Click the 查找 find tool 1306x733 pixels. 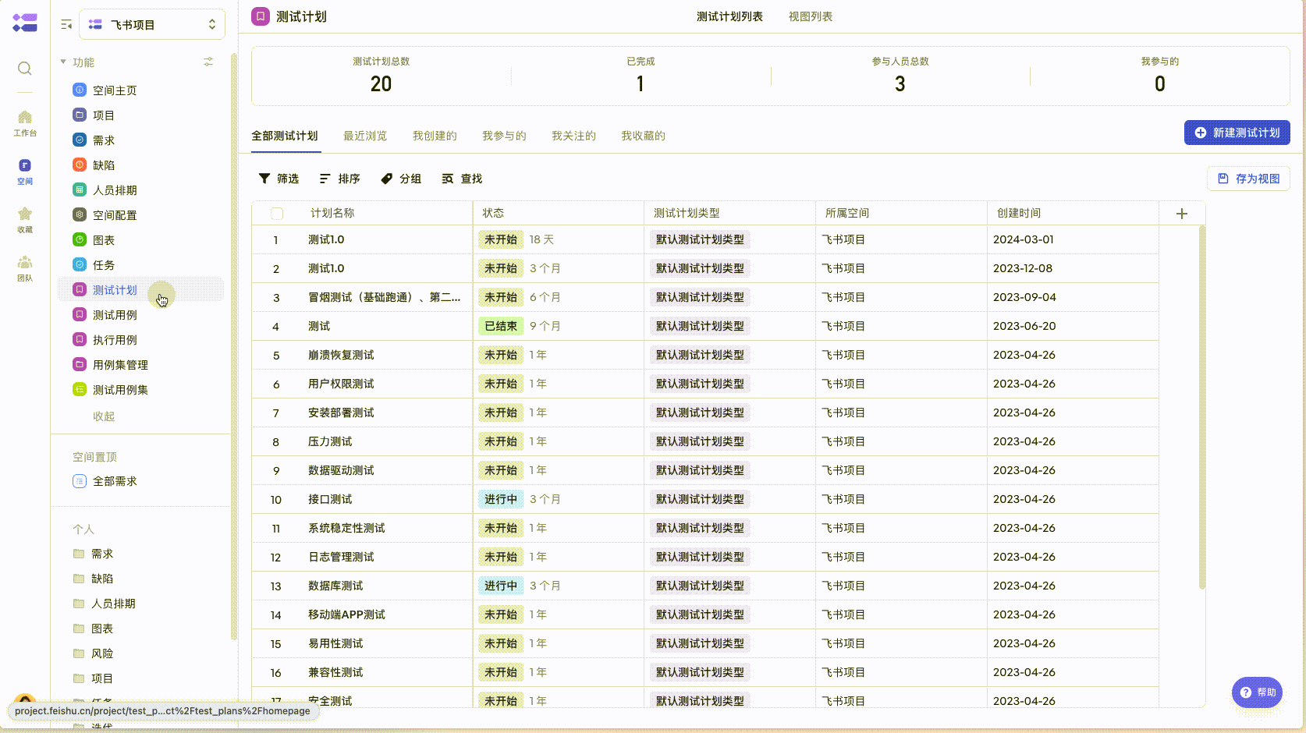click(x=462, y=179)
